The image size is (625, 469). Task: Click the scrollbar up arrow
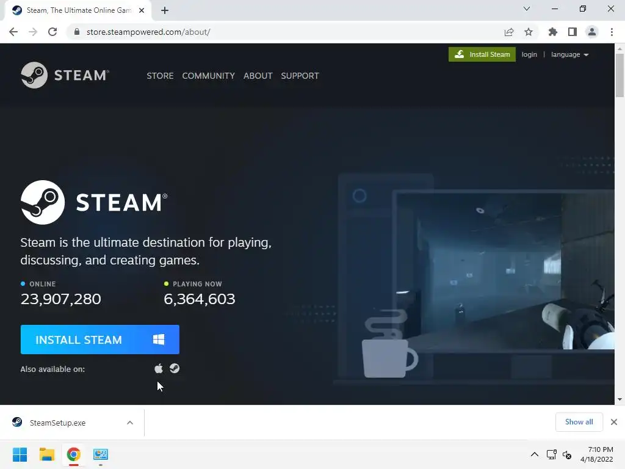pos(620,48)
